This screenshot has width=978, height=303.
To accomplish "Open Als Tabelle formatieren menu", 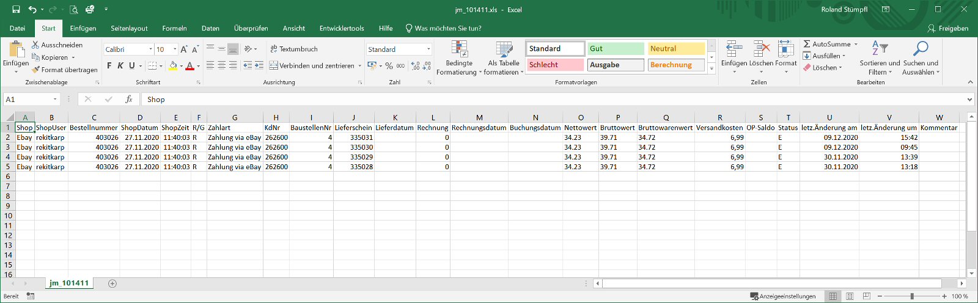I will tap(504, 57).
